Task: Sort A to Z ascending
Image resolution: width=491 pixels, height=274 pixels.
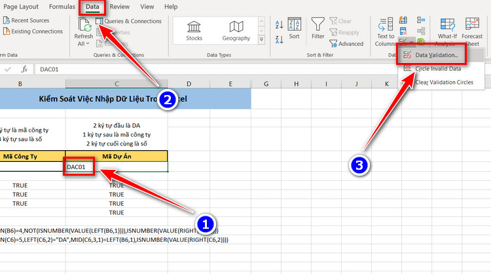Action: pos(279,24)
